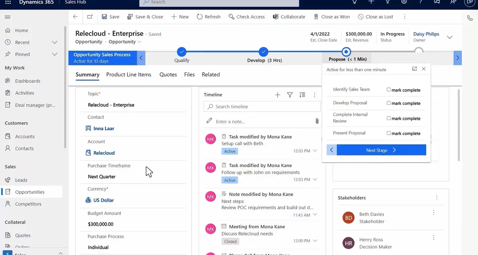Mark Develop Proposal complete
This screenshot has width=478, height=255.
(x=389, y=103)
